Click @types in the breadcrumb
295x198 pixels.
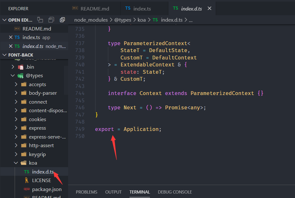[123, 20]
